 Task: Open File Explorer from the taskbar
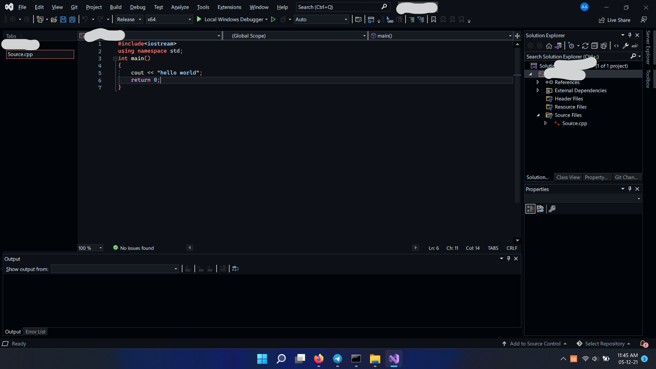click(x=375, y=359)
